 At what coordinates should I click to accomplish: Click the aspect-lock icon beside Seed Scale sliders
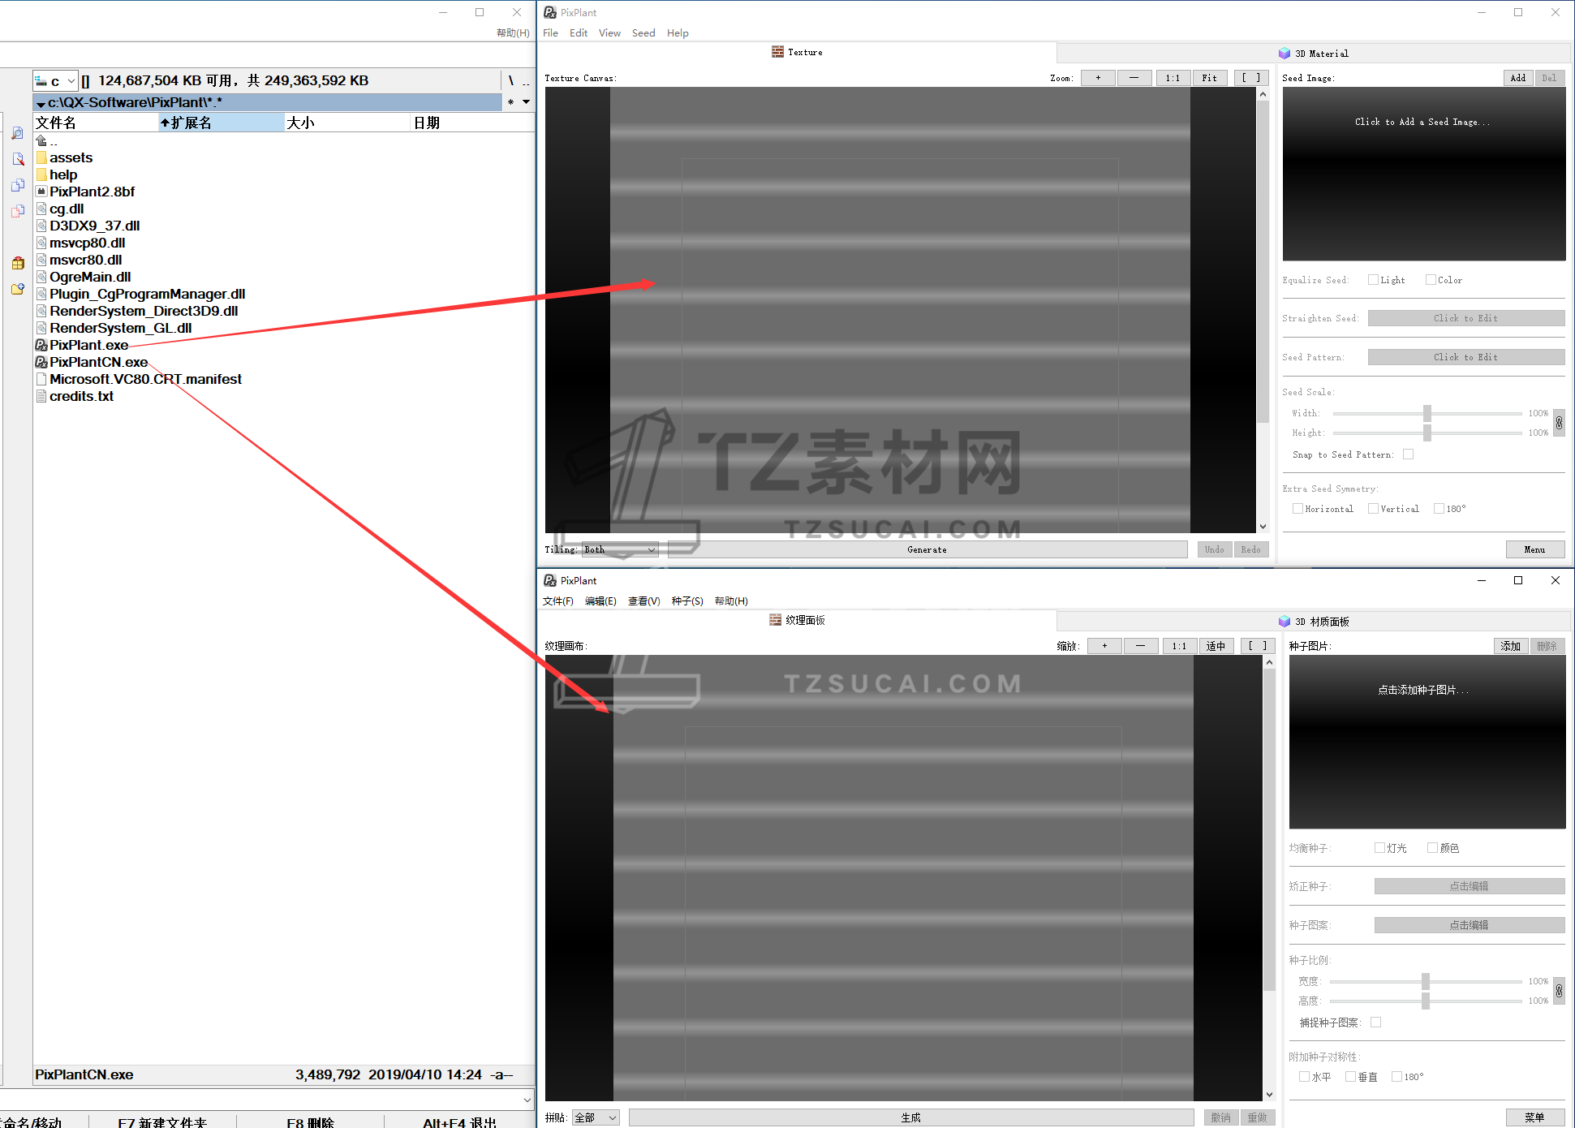pos(1559,423)
